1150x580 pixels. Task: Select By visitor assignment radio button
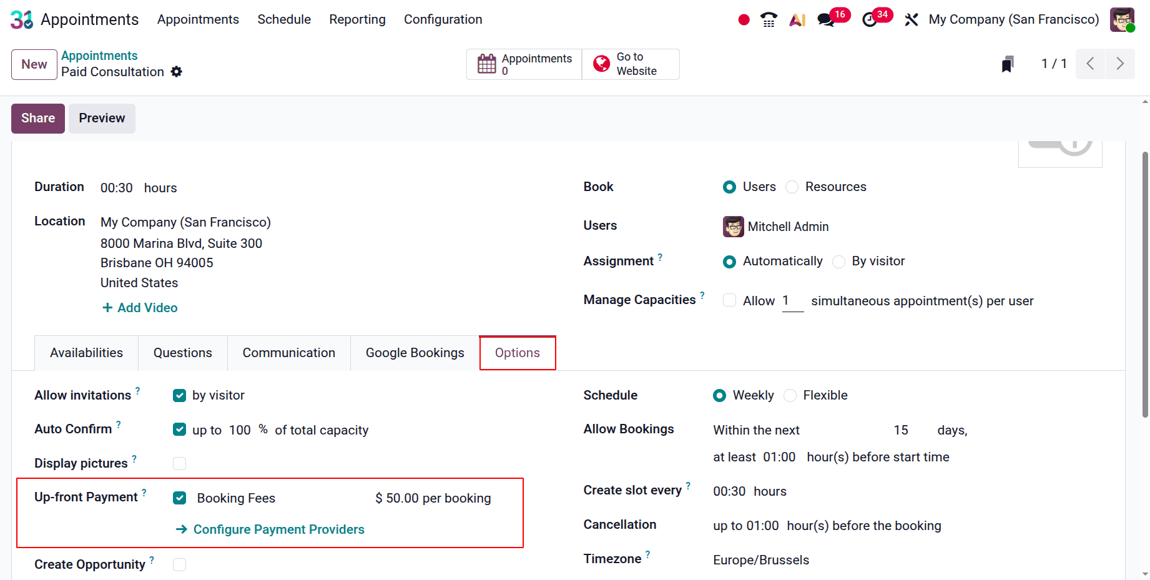point(838,262)
